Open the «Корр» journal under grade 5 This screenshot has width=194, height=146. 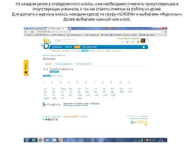(x=79, y=98)
